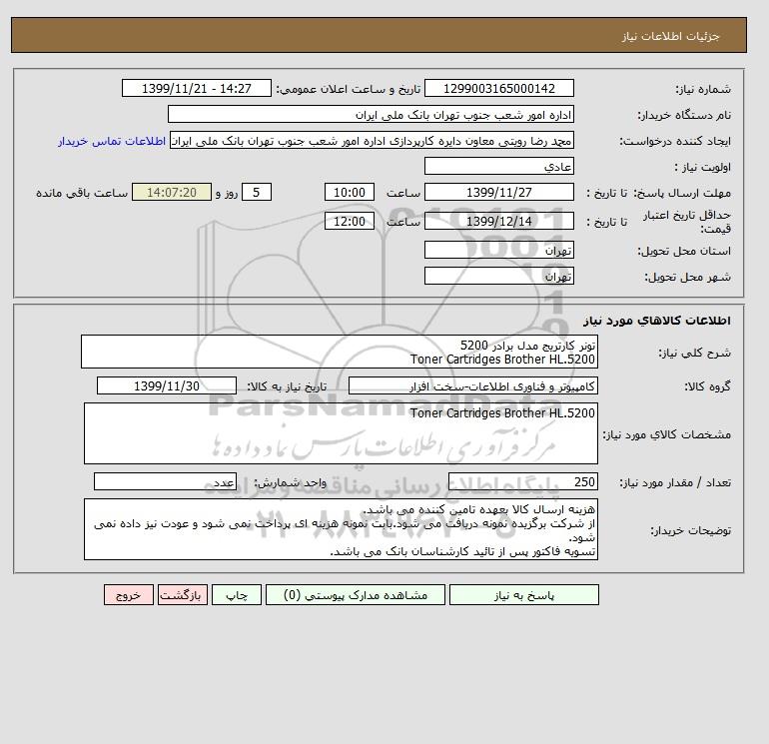
Task: Click the label حداقل تاریخ اعتبار قیمت
Action: point(687,222)
